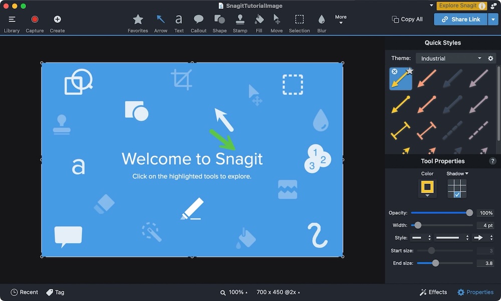Open the arrowhead end Style dropdown
This screenshot has width=501, height=301.
[x=483, y=238]
